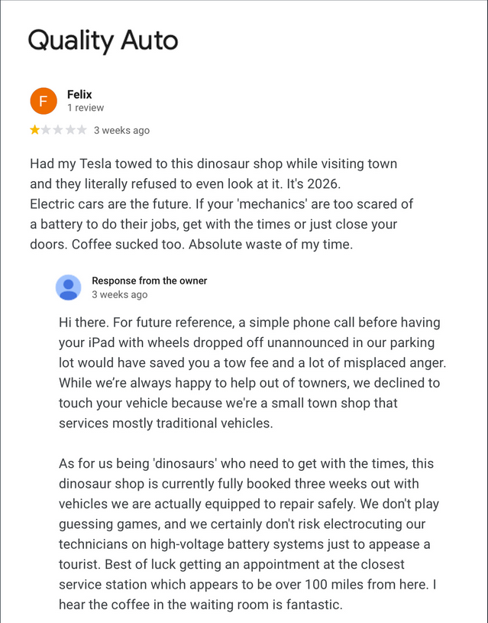Click the second rating star
This screenshot has height=623, width=488.
(47, 130)
